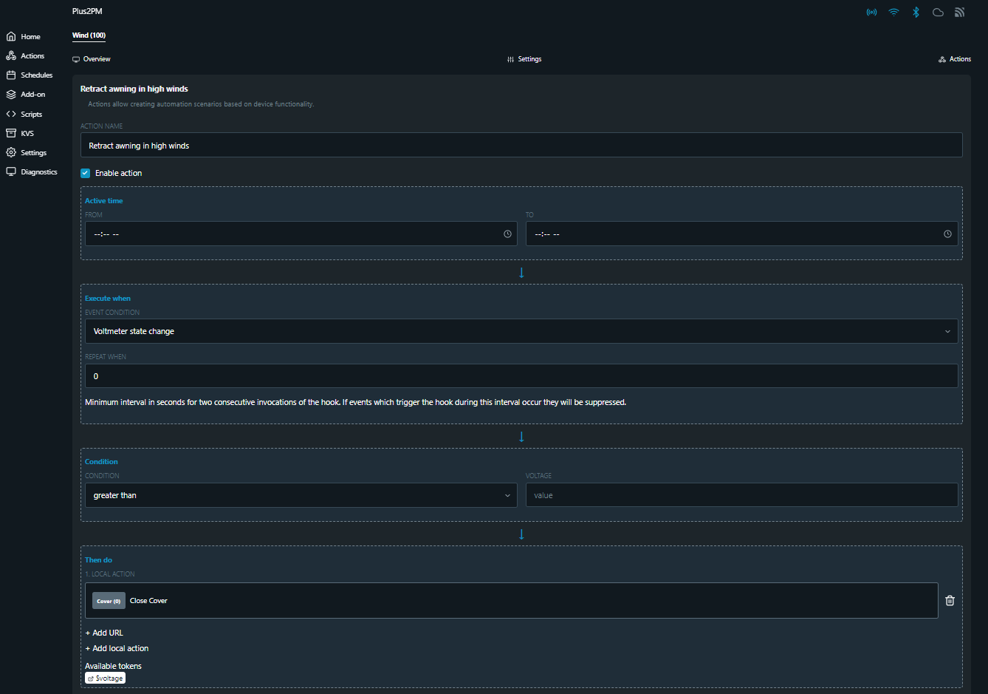Click the Wi-Fi status icon
The height and width of the screenshot is (694, 988).
coord(893,13)
